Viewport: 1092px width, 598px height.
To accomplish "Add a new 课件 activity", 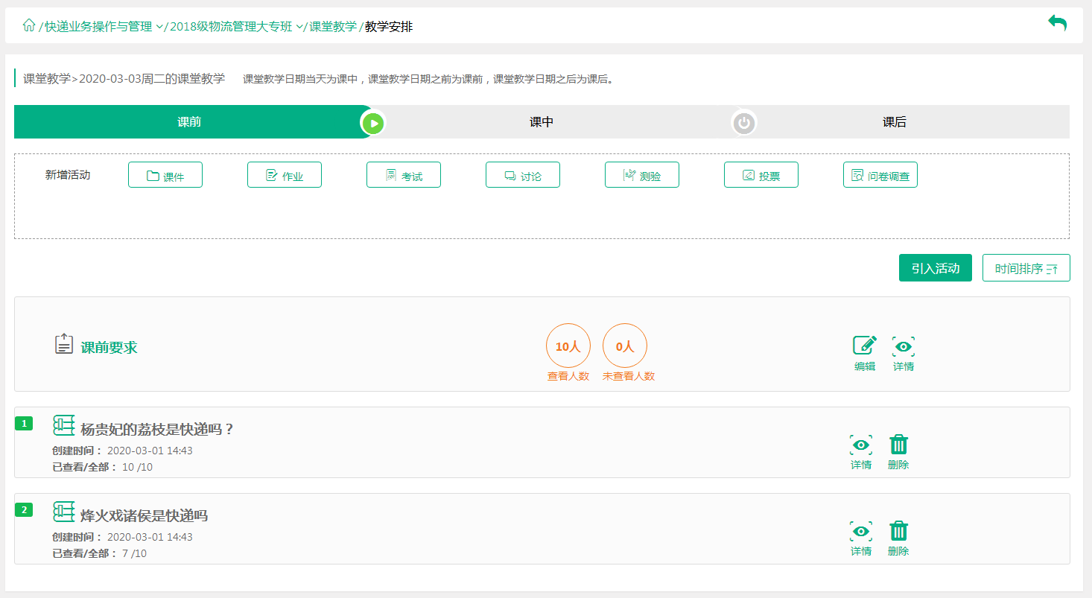I will tap(165, 175).
